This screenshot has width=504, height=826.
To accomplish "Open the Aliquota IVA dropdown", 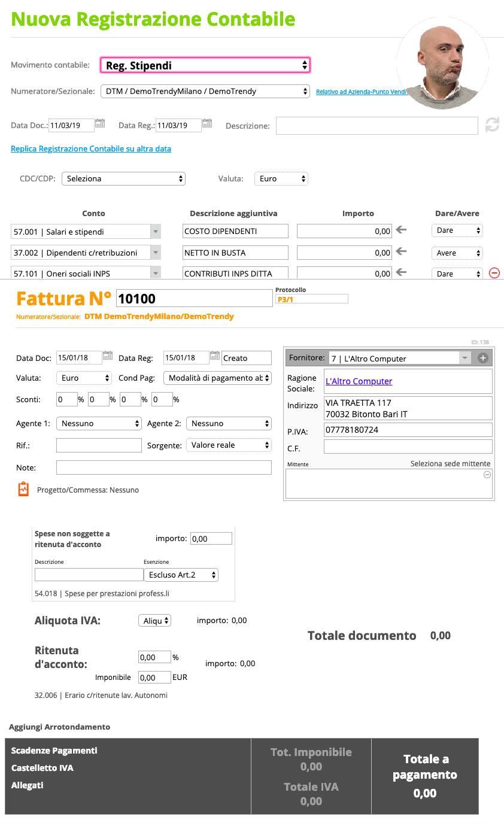I will 154,621.
